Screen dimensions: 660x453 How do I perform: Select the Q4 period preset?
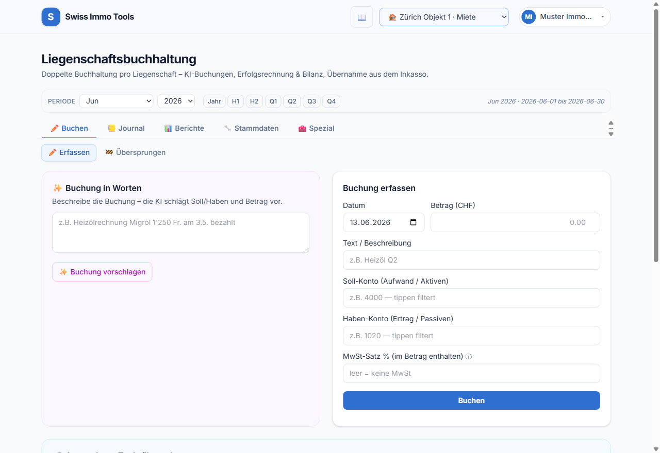[331, 101]
